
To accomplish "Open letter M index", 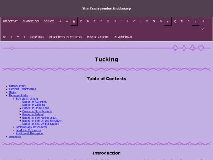I will click(x=147, y=21).
